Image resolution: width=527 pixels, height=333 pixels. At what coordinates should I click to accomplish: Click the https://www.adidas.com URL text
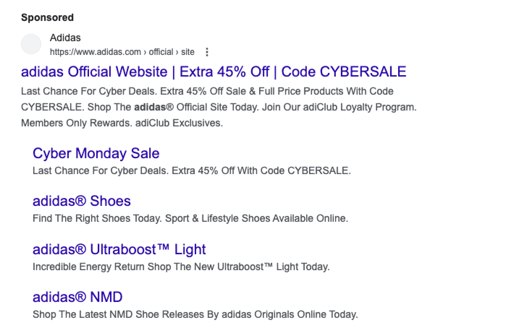[x=95, y=52]
